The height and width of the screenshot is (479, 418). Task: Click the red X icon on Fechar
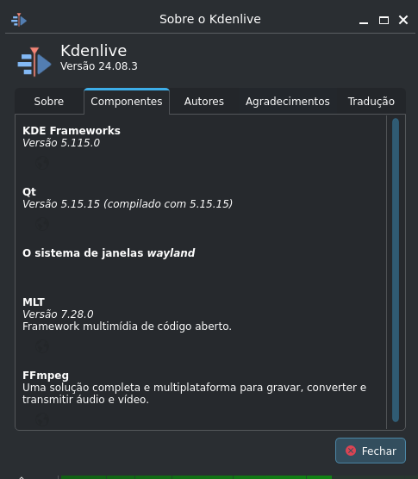pos(351,451)
